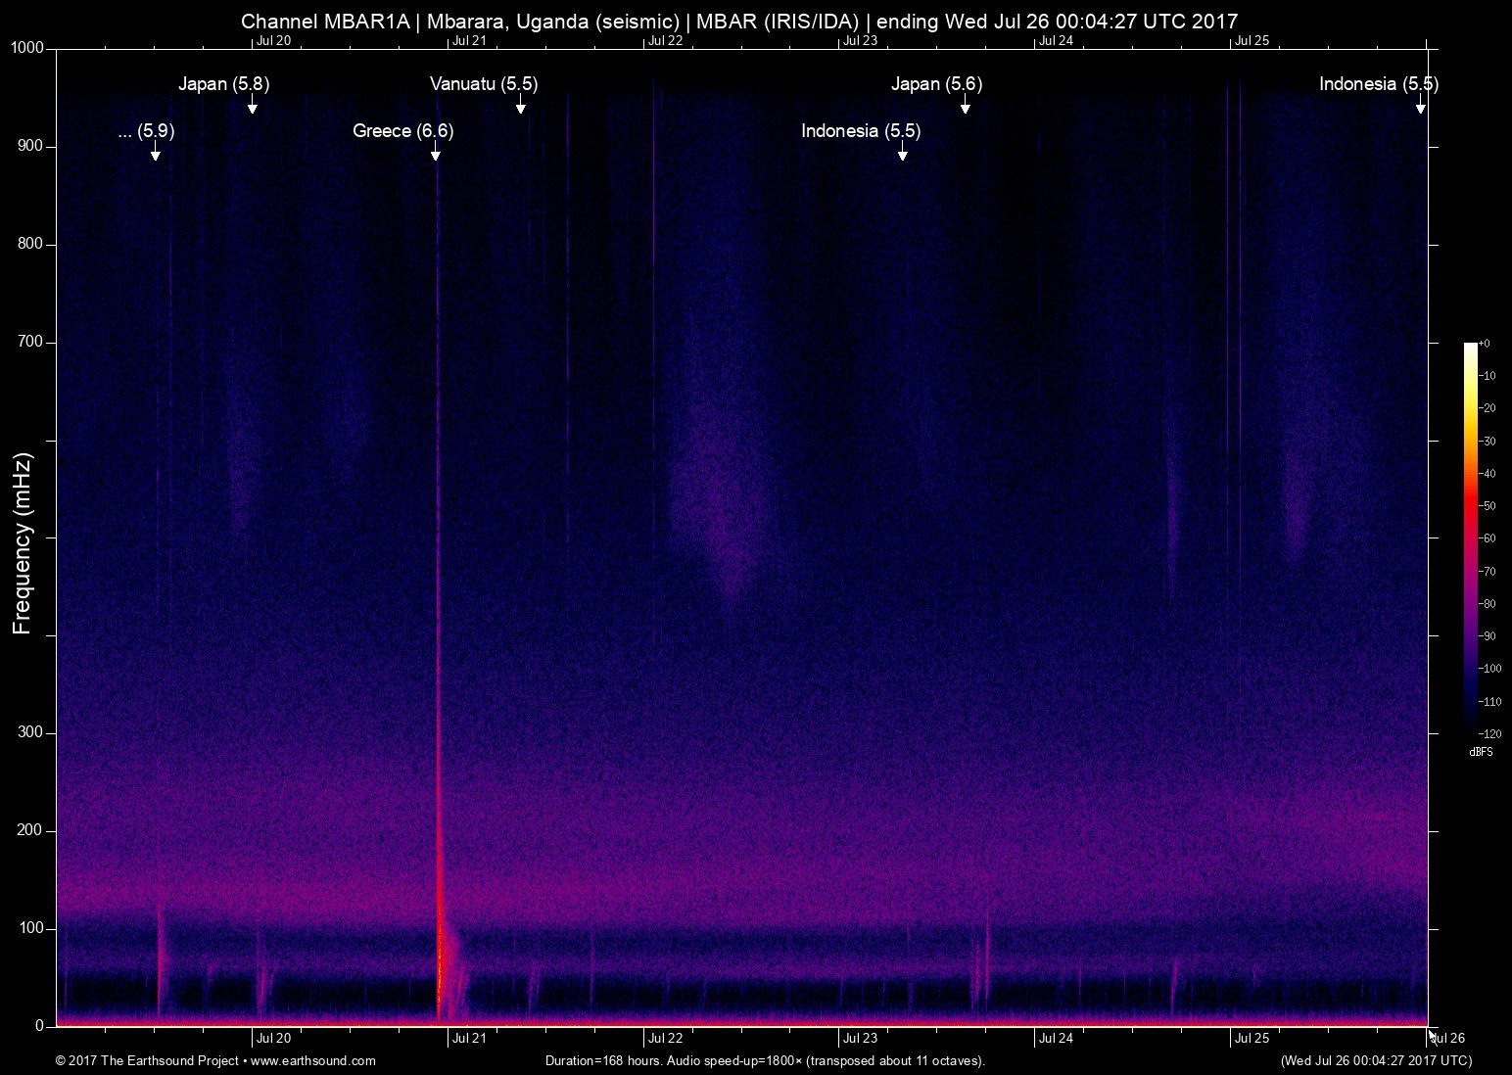Click the 1000 mHz frequency tick label
The image size is (1512, 1075).
pyautogui.click(x=24, y=45)
